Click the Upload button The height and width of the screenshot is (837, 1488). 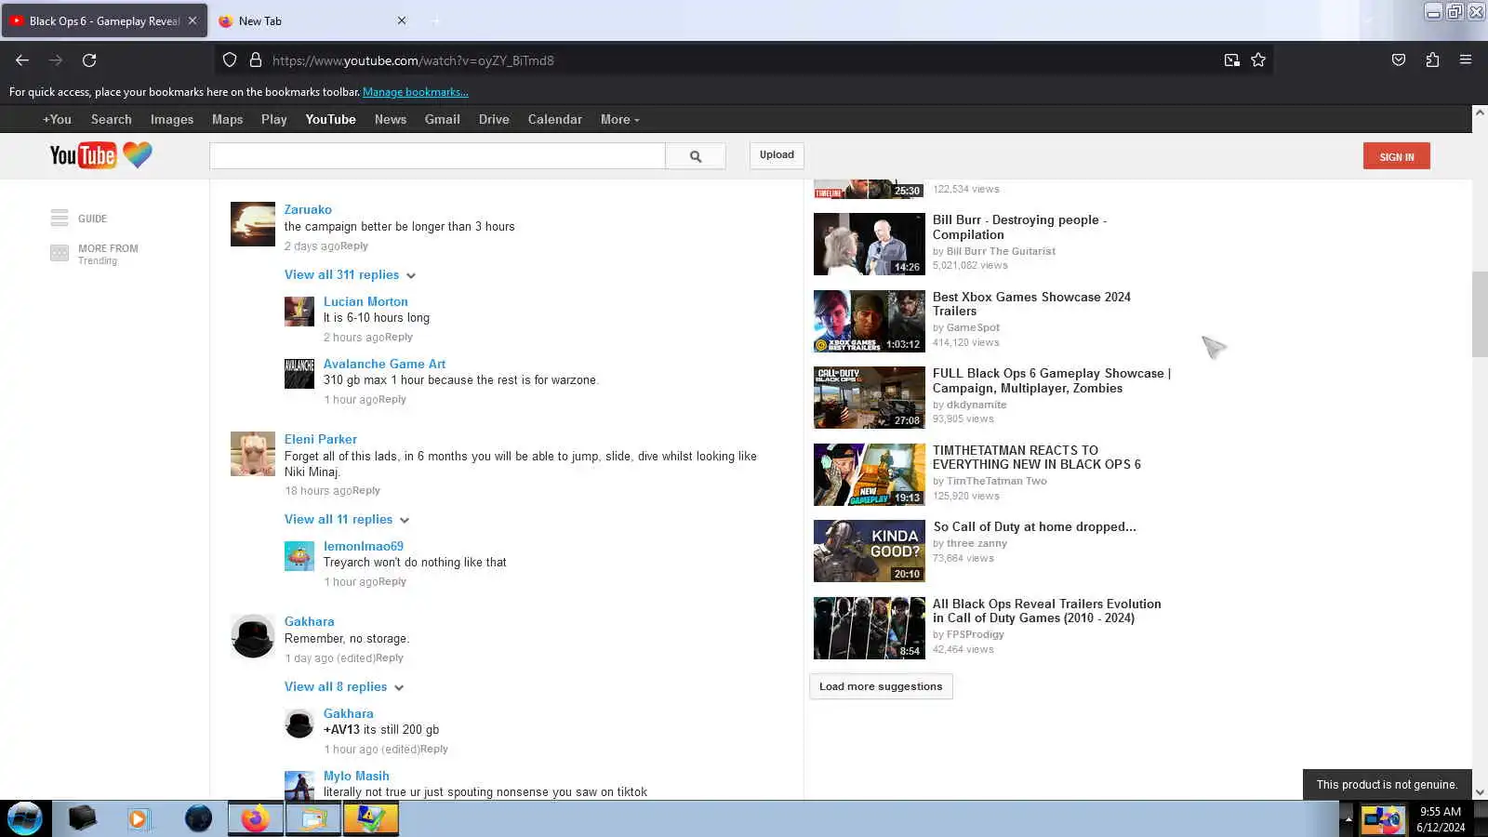point(777,155)
